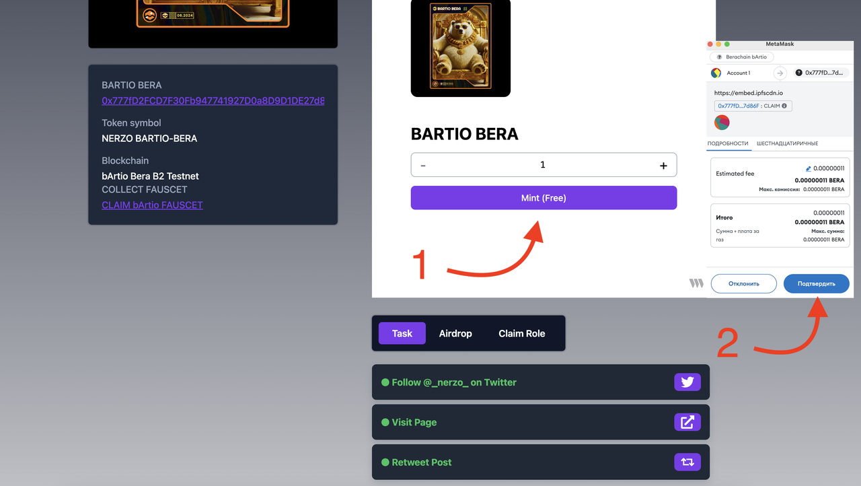Screen dimensions: 861x486
Task: Increase mint quantity with plus button
Action: pyautogui.click(x=663, y=166)
